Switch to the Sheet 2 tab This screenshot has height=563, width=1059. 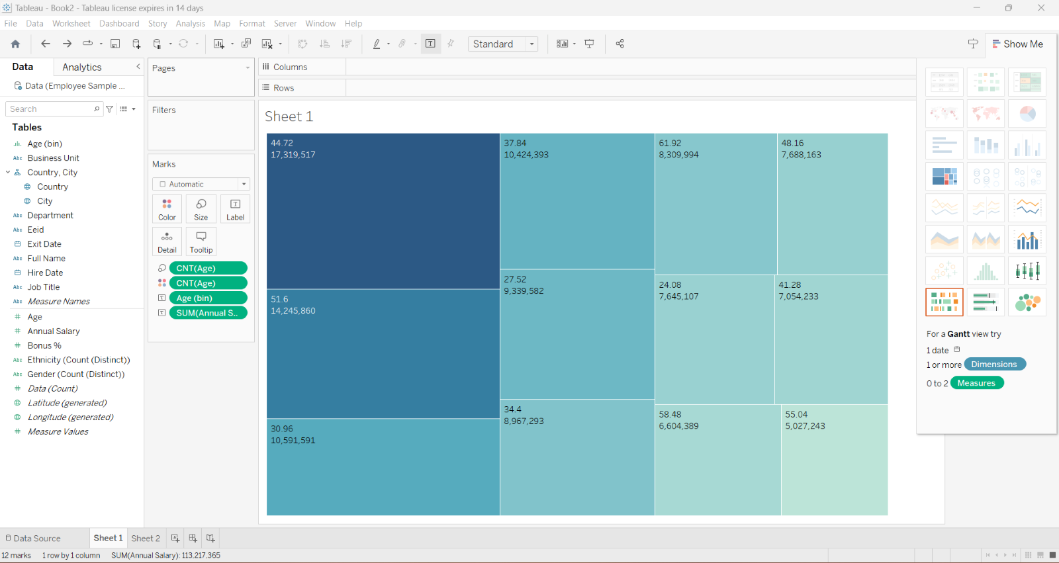pos(146,539)
